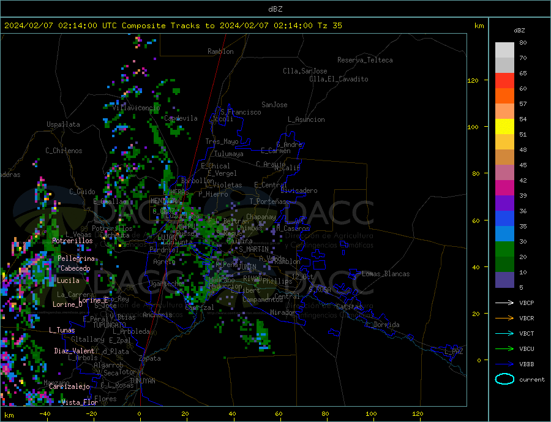Click the -40 km tick on horizontal axis
This screenshot has width=551, height=422.
[x=45, y=414]
